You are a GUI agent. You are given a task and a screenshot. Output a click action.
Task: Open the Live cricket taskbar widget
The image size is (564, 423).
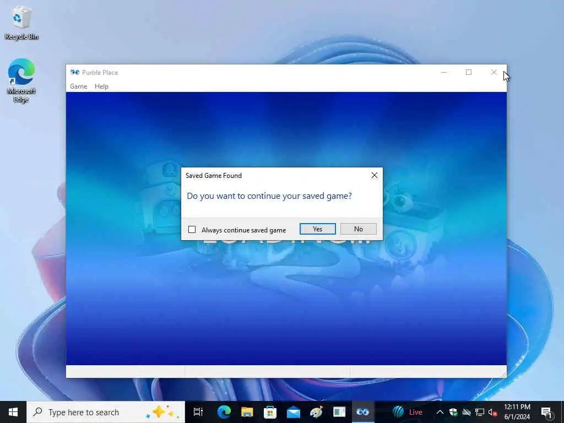pos(407,412)
